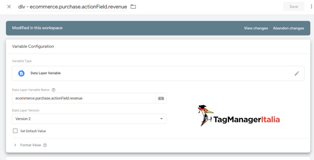Click the Set Default Value label text
Viewport: 314px width, 160px height.
click(x=33, y=131)
